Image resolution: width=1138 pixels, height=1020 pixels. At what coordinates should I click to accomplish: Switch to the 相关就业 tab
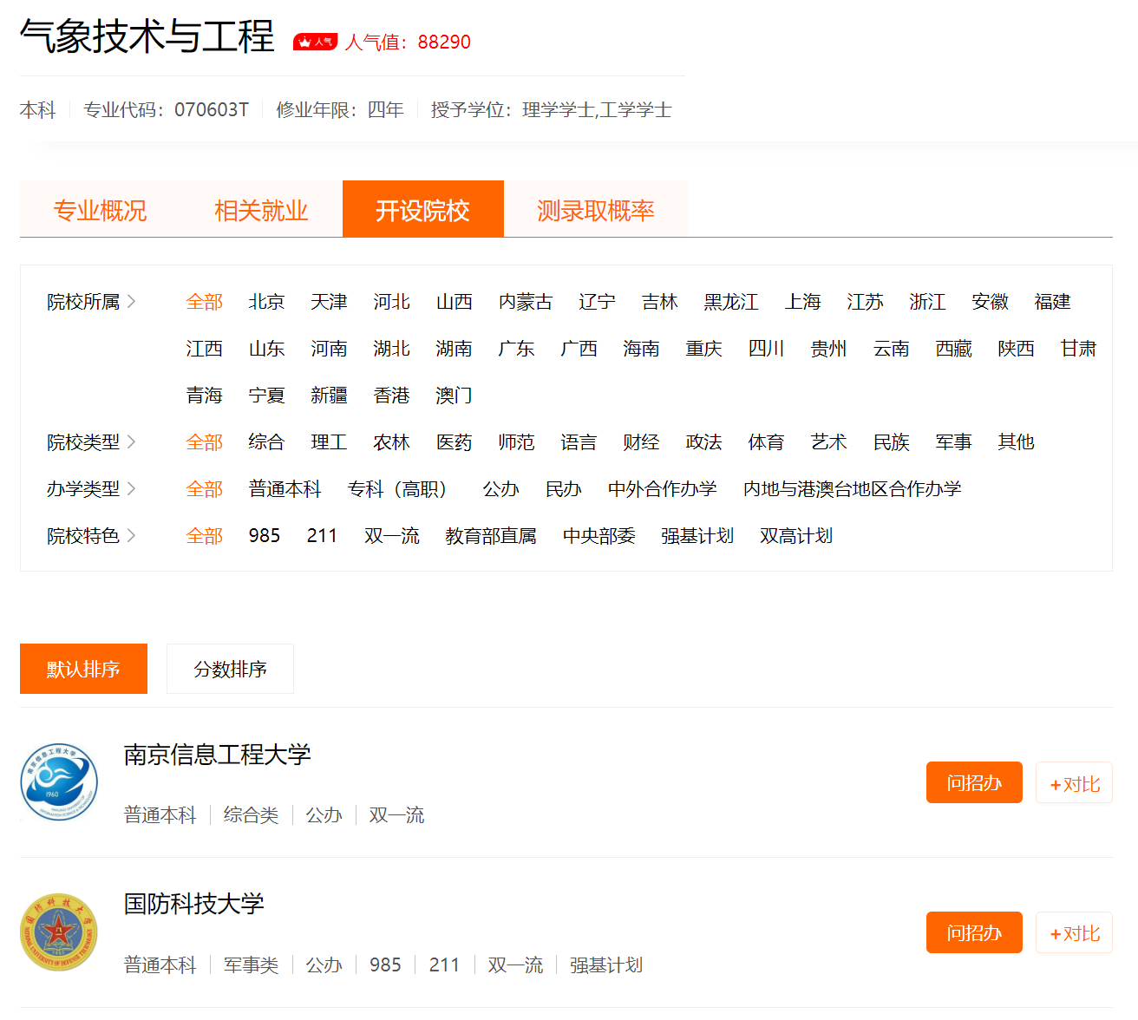(x=262, y=210)
